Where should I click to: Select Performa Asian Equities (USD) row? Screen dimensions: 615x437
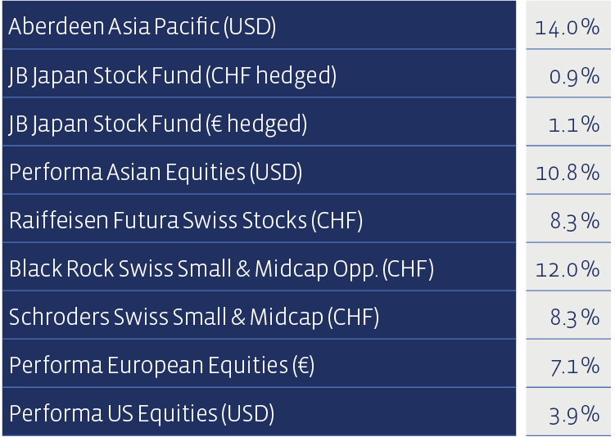point(259,170)
